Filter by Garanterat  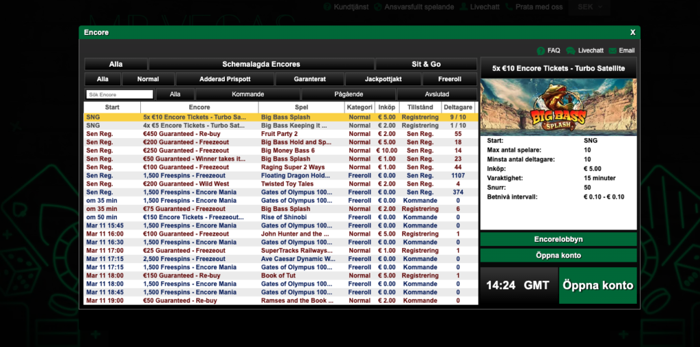[310, 79]
